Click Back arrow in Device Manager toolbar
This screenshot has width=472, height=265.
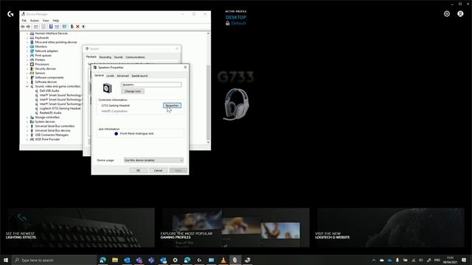pos(23,26)
